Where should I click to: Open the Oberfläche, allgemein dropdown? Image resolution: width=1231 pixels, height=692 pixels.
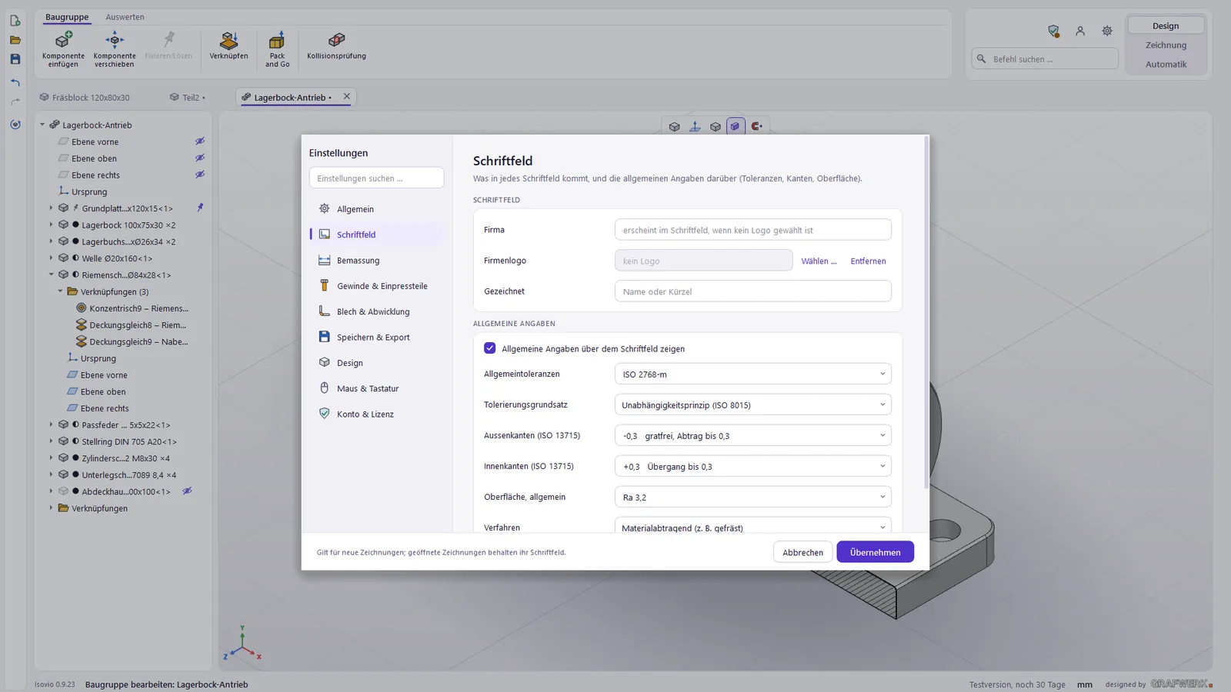[753, 497]
